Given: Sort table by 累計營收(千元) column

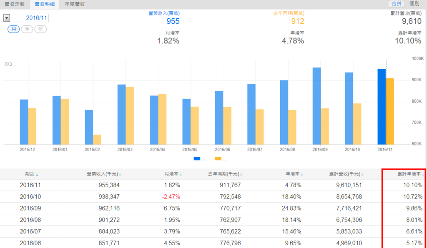Looking at the screenshot, I should (346, 174).
